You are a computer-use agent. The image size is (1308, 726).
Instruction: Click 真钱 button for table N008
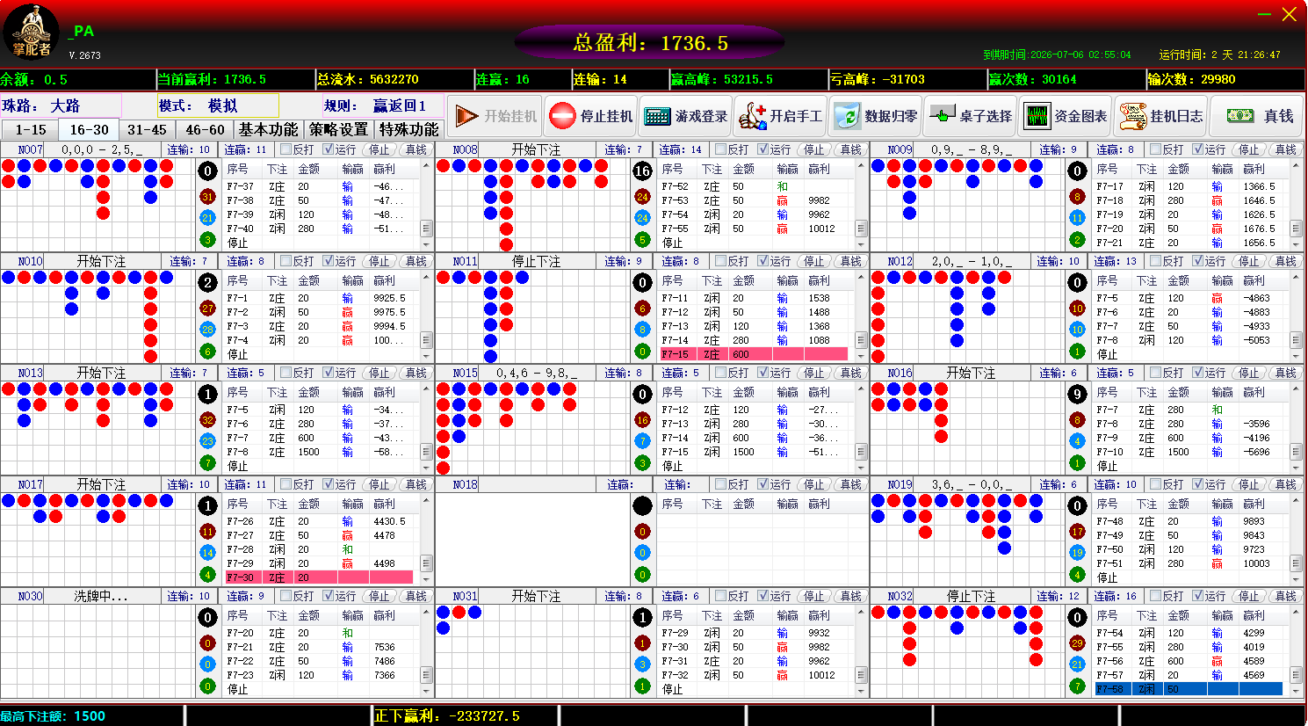click(x=850, y=149)
